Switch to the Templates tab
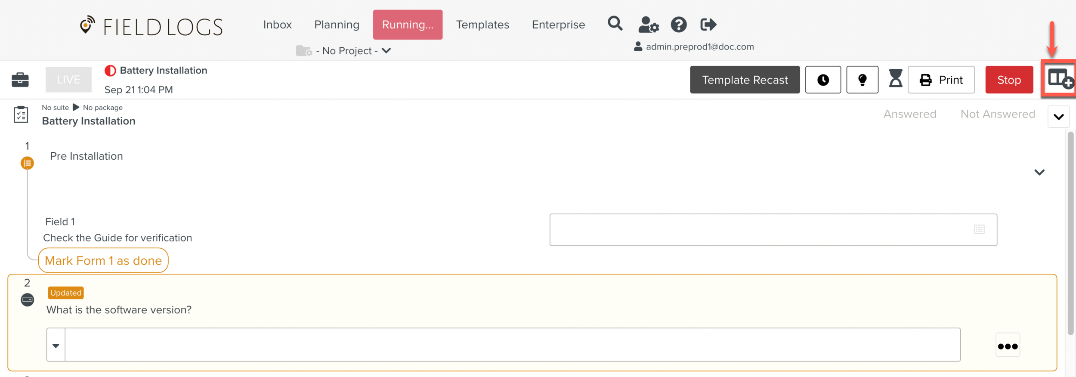The width and height of the screenshot is (1076, 377). (482, 25)
